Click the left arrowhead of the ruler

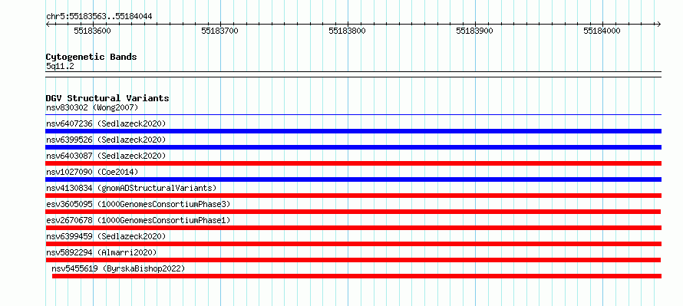tap(48, 25)
